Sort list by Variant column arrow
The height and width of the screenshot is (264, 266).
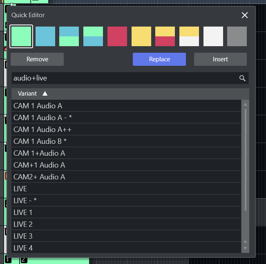click(45, 94)
